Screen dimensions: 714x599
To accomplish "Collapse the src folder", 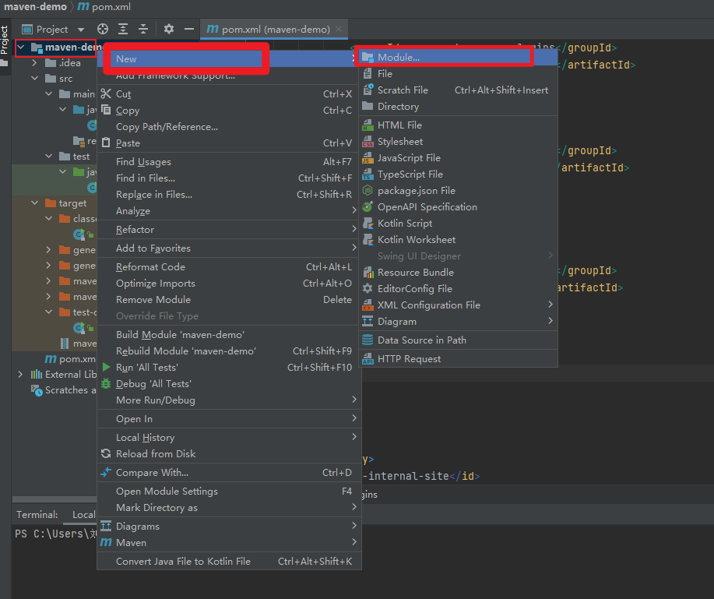I will point(34,79).
